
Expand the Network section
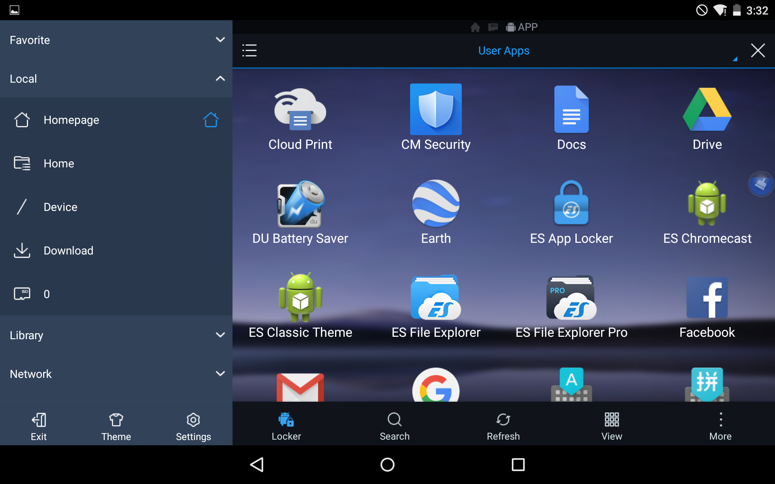220,374
